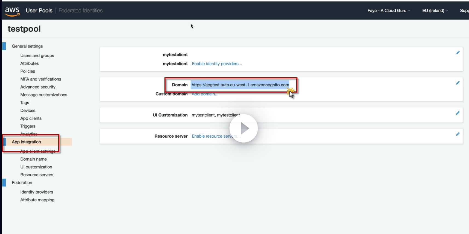Click the Custom domain label

click(172, 94)
